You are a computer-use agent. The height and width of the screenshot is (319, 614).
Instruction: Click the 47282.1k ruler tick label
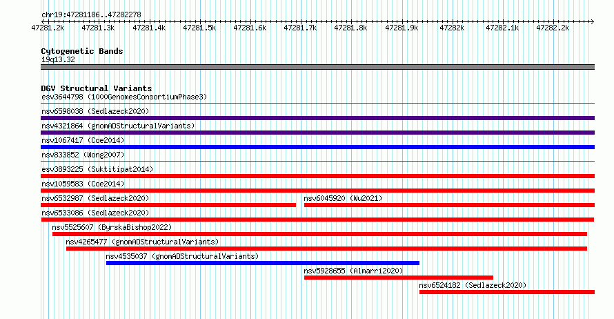pyautogui.click(x=502, y=28)
